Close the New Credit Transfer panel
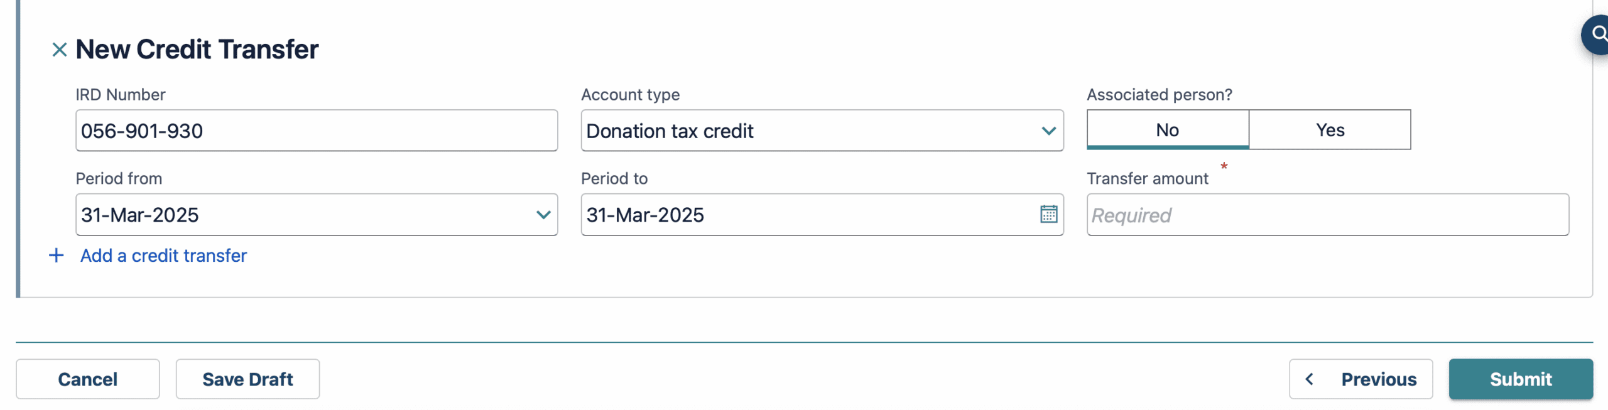 (59, 50)
